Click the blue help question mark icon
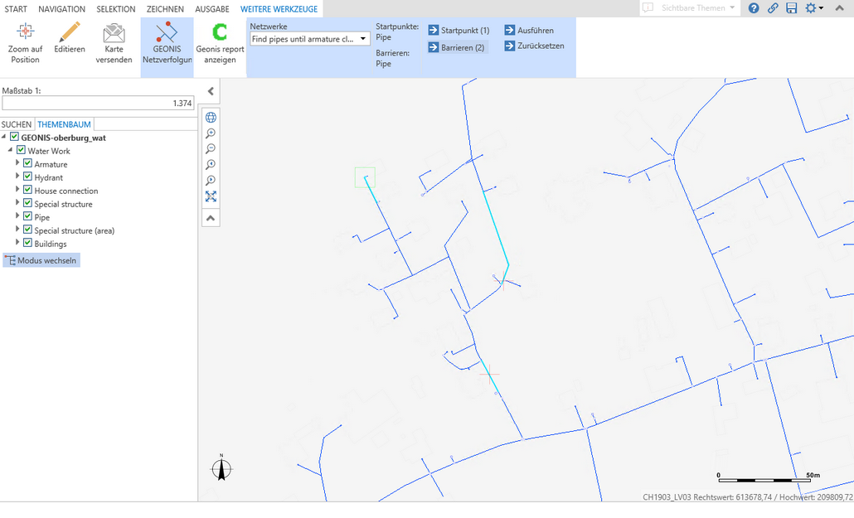 [754, 8]
